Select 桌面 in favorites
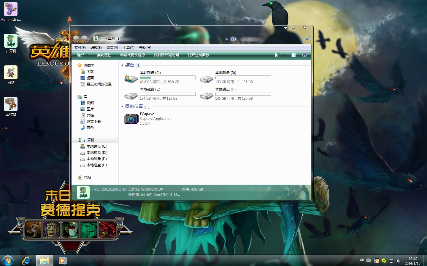 (x=87, y=78)
